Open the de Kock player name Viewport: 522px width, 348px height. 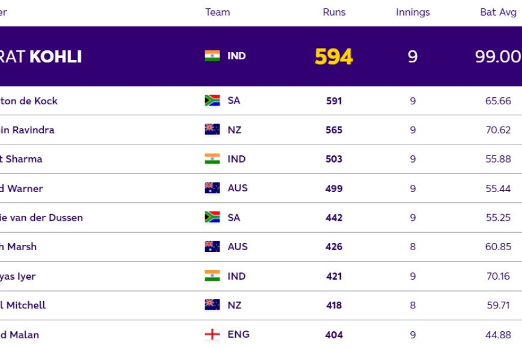tap(29, 101)
